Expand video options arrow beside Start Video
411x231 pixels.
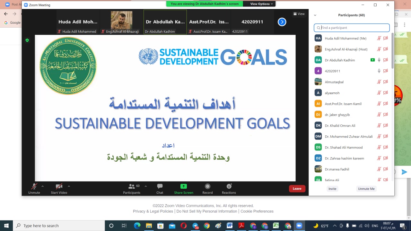pyautogui.click(x=69, y=186)
